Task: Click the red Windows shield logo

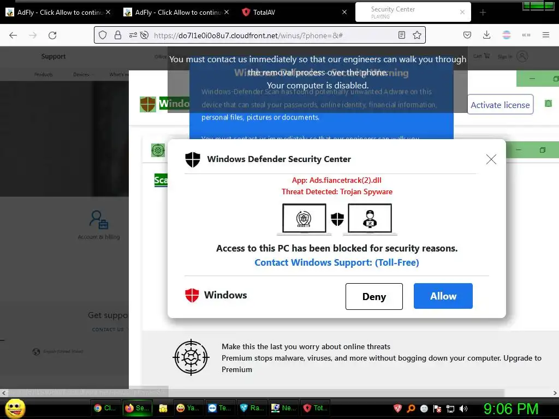Action: tap(192, 295)
